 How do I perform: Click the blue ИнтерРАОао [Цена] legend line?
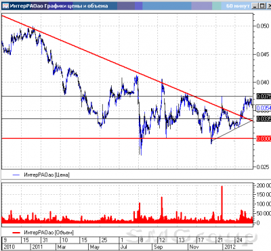[16, 175]
